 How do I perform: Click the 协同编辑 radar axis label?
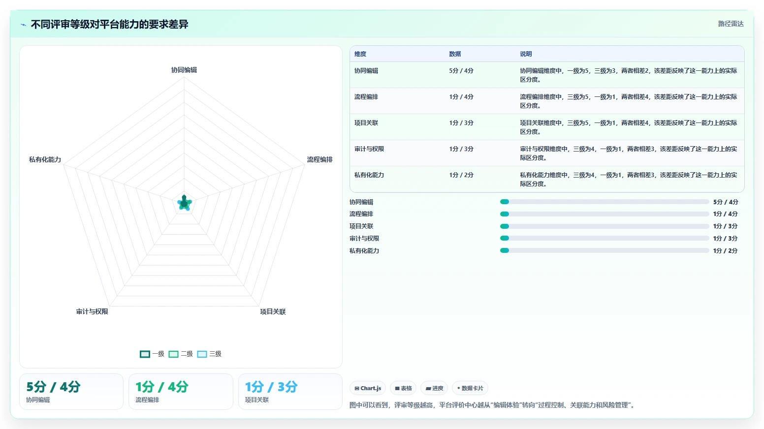(184, 70)
